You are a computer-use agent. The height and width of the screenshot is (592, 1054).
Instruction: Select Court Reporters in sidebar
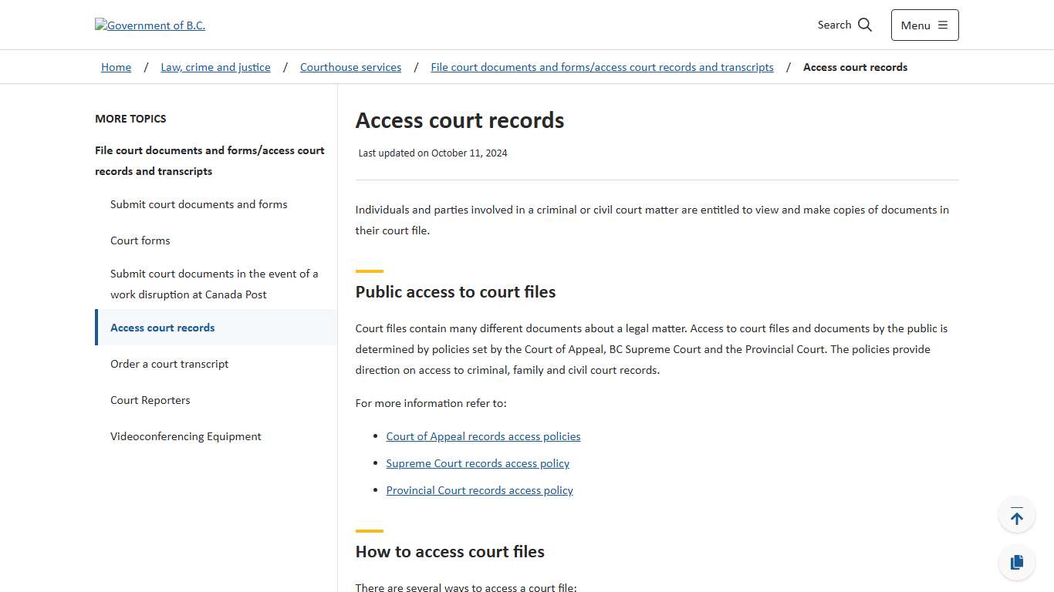pos(150,399)
